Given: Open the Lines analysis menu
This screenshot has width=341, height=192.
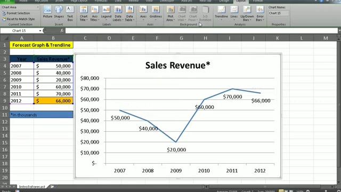Looking at the screenshot, I should 234,13.
